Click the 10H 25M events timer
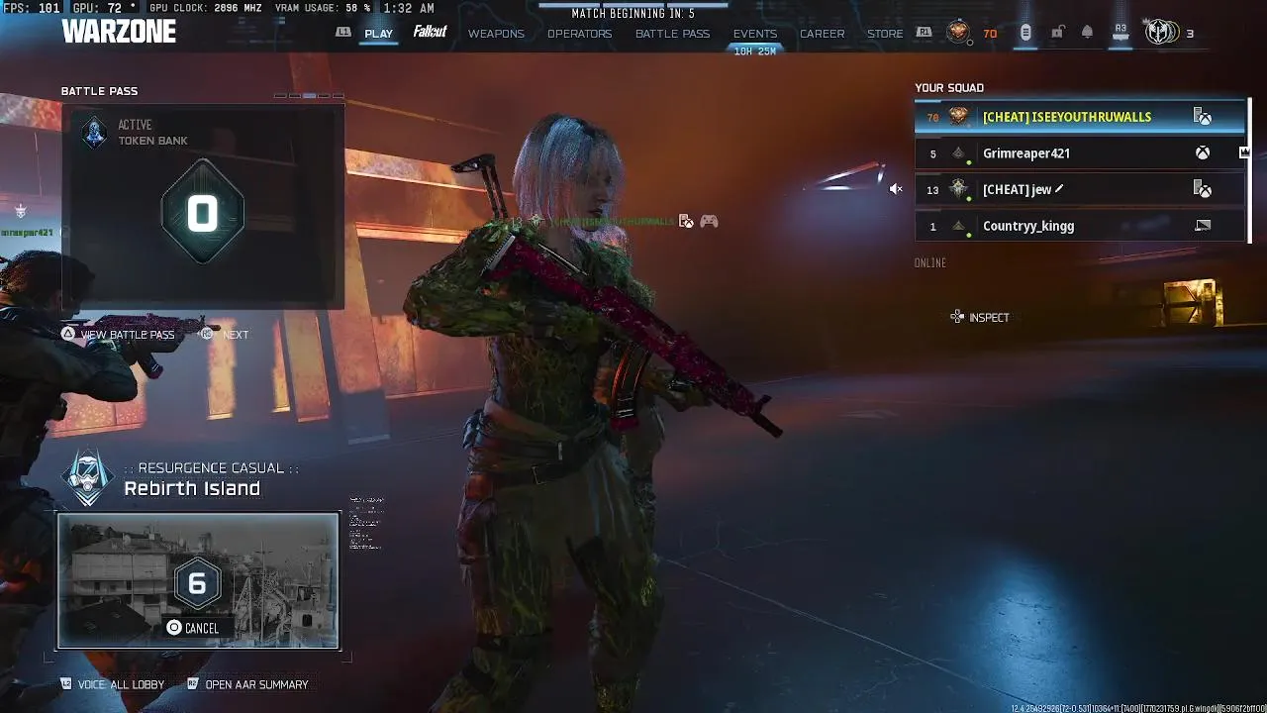The width and height of the screenshot is (1267, 713). pos(754,51)
